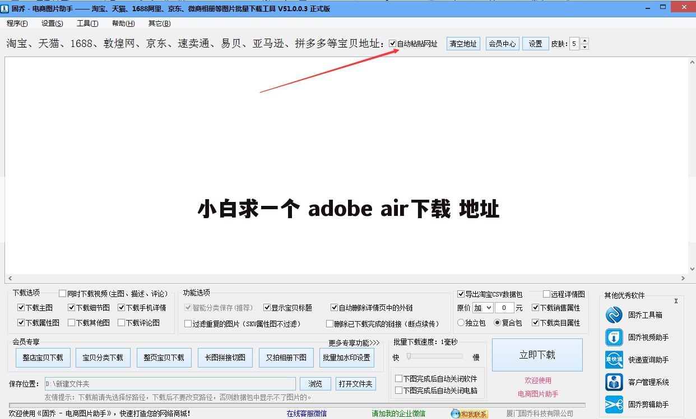Expand the 原价 加 dropdown

click(x=482, y=308)
